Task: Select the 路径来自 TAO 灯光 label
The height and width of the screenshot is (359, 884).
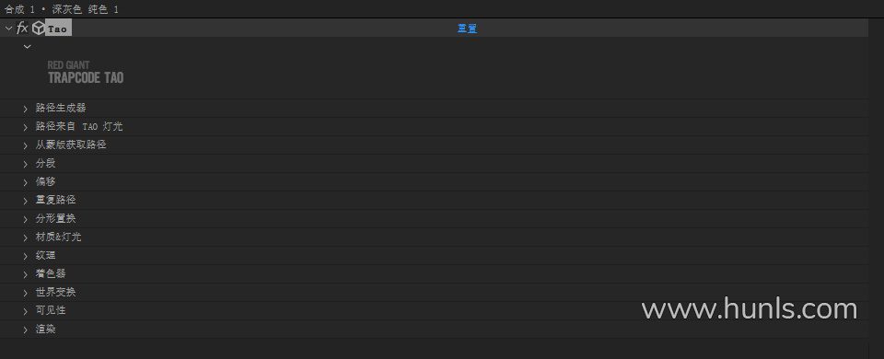Action: pyautogui.click(x=79, y=126)
